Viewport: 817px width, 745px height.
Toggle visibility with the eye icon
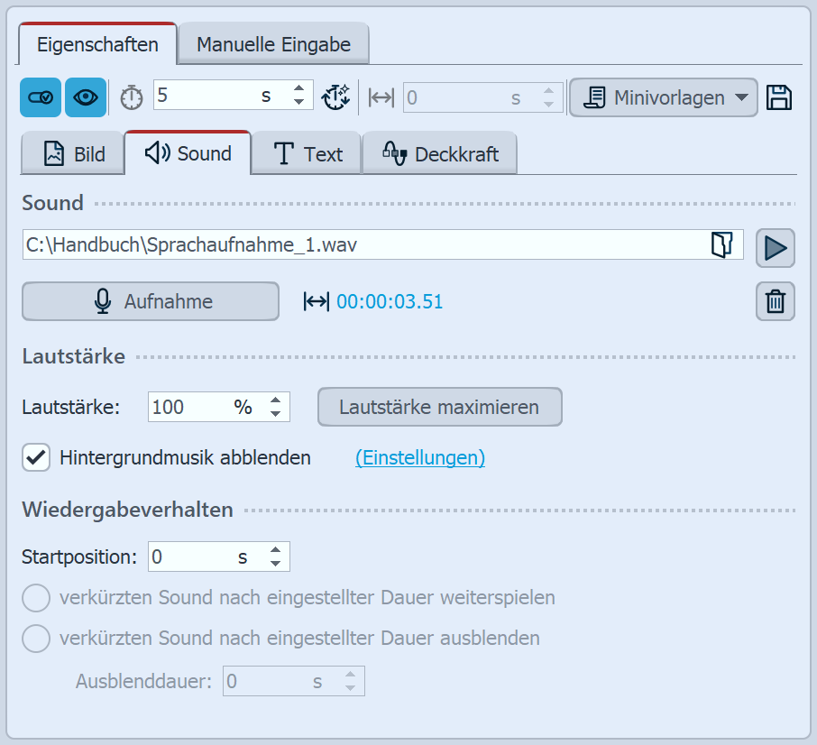pyautogui.click(x=86, y=97)
